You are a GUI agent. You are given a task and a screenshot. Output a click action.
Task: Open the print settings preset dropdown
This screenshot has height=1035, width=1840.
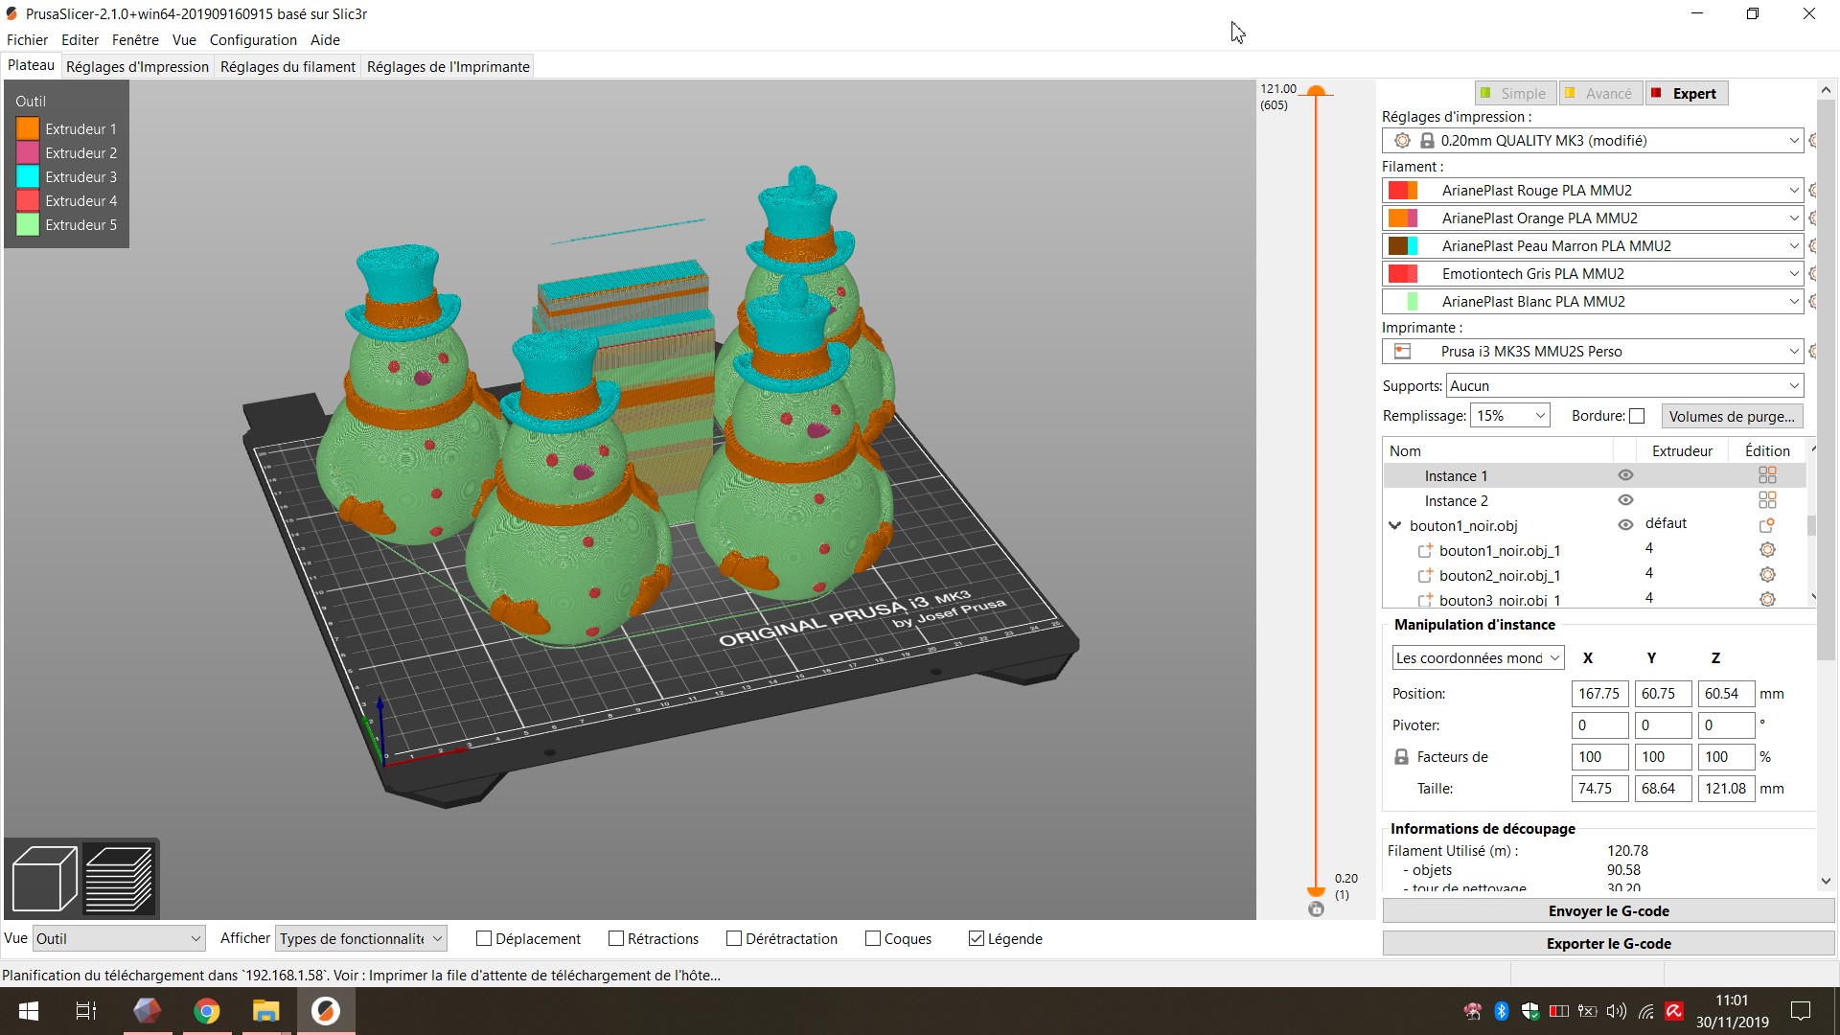point(1593,141)
